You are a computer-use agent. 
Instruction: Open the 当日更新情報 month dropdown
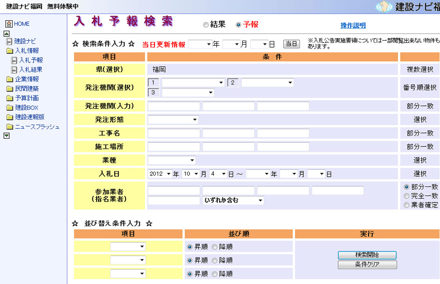(231, 44)
